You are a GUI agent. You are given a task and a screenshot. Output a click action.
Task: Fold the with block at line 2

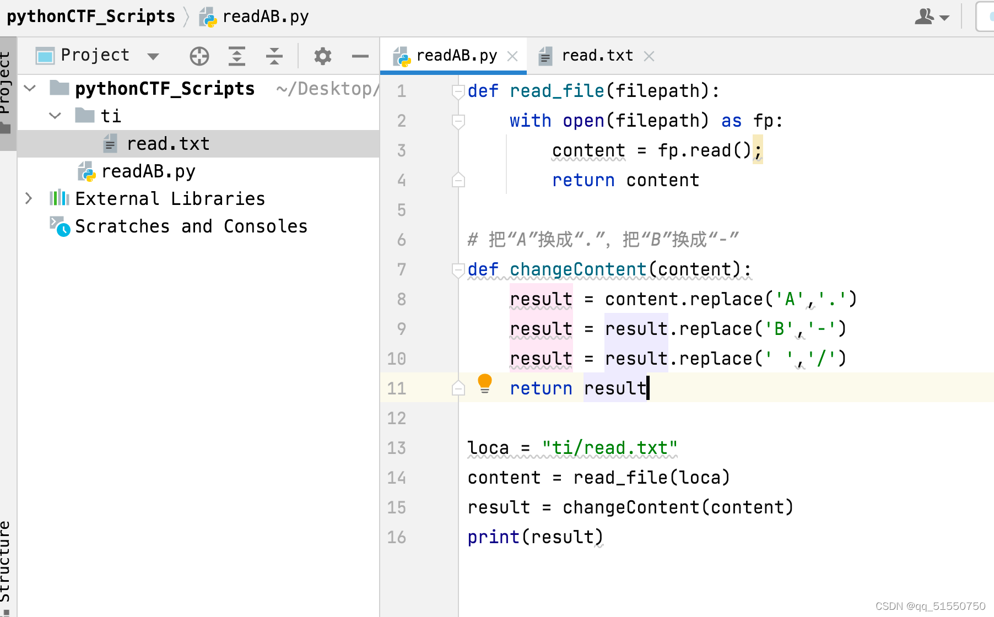click(458, 121)
